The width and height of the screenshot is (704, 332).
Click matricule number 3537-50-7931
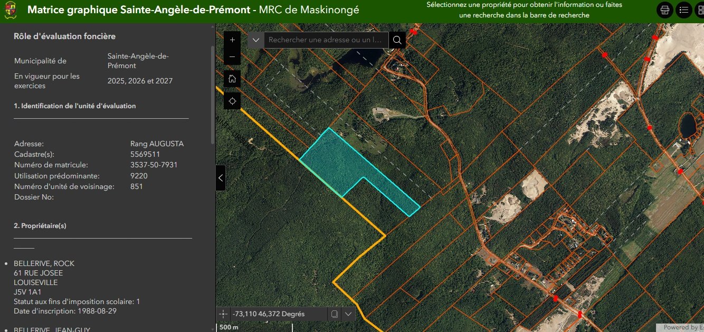pyautogui.click(x=154, y=165)
